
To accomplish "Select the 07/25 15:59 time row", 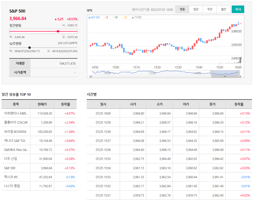I will tap(169, 122).
